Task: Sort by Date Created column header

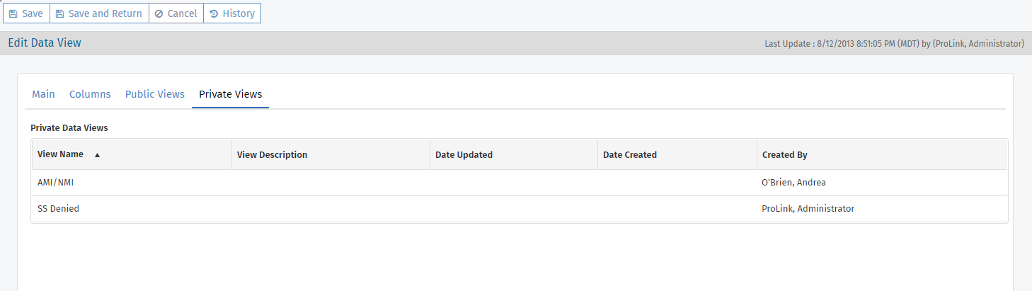Action: [x=629, y=154]
